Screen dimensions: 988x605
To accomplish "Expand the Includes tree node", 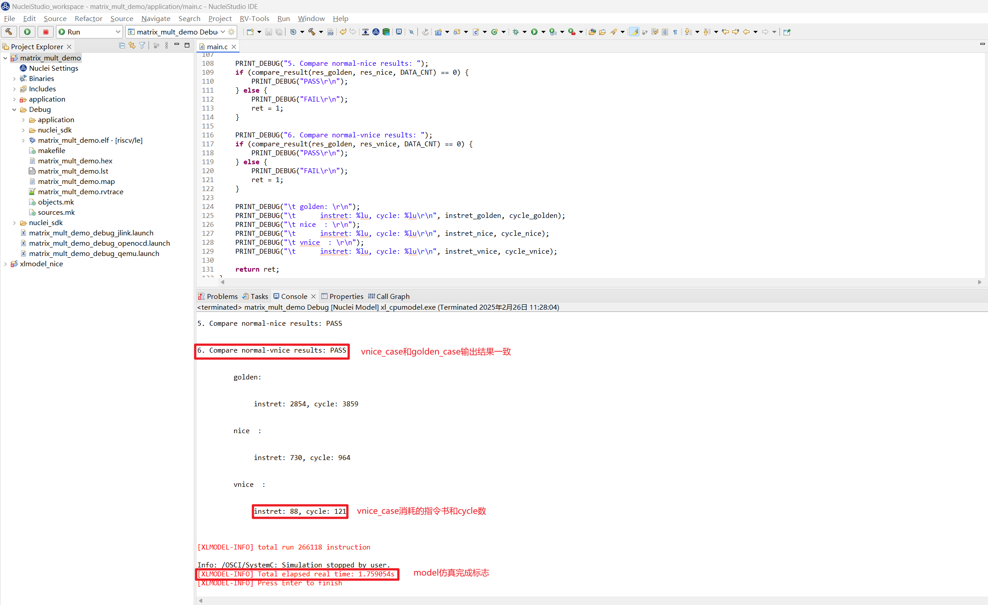I will pos(14,89).
